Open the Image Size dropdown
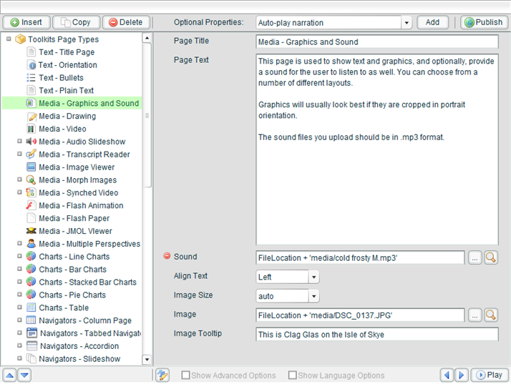The image size is (511, 384). click(x=313, y=296)
